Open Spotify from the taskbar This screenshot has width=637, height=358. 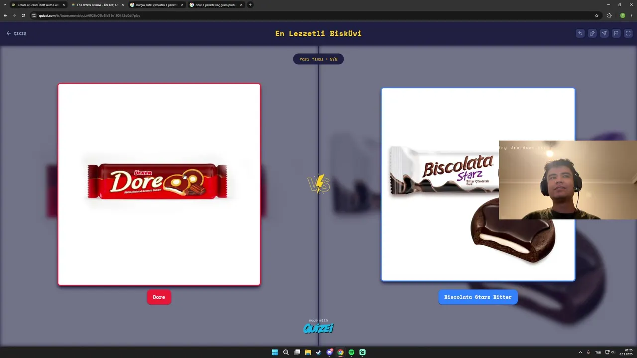351,352
